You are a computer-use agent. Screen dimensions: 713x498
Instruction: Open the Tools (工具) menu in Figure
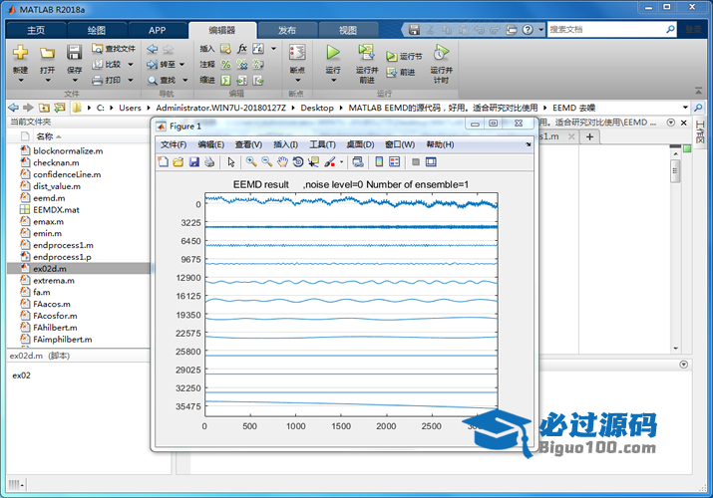[x=322, y=144]
